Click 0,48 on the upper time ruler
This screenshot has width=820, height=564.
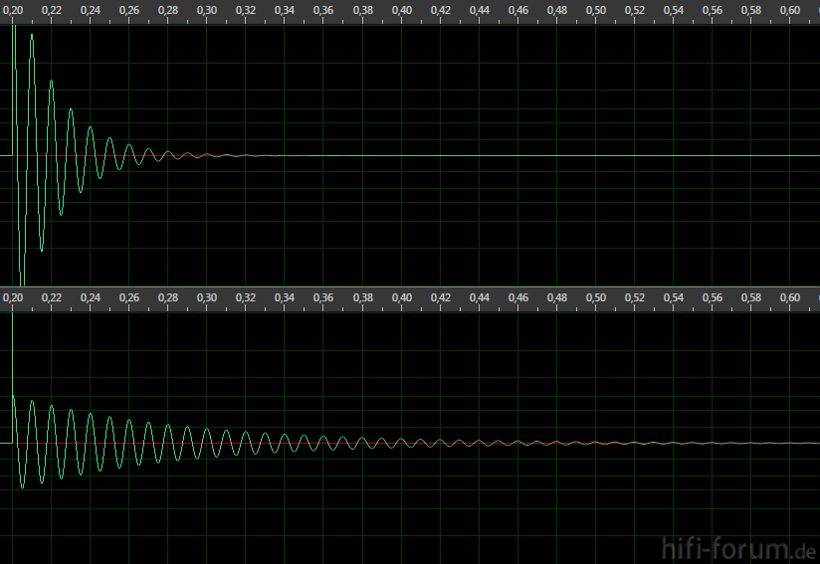click(x=557, y=10)
